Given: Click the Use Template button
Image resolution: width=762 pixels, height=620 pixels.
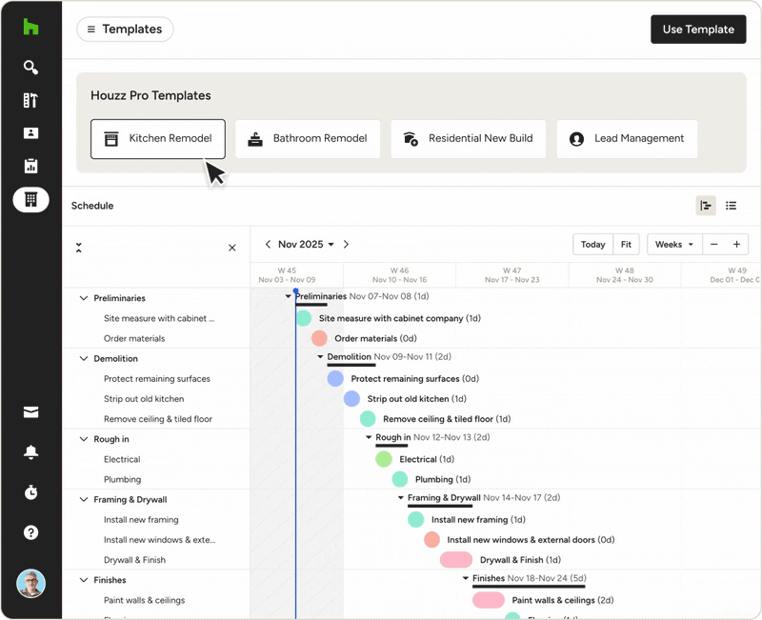Looking at the screenshot, I should pos(697,30).
